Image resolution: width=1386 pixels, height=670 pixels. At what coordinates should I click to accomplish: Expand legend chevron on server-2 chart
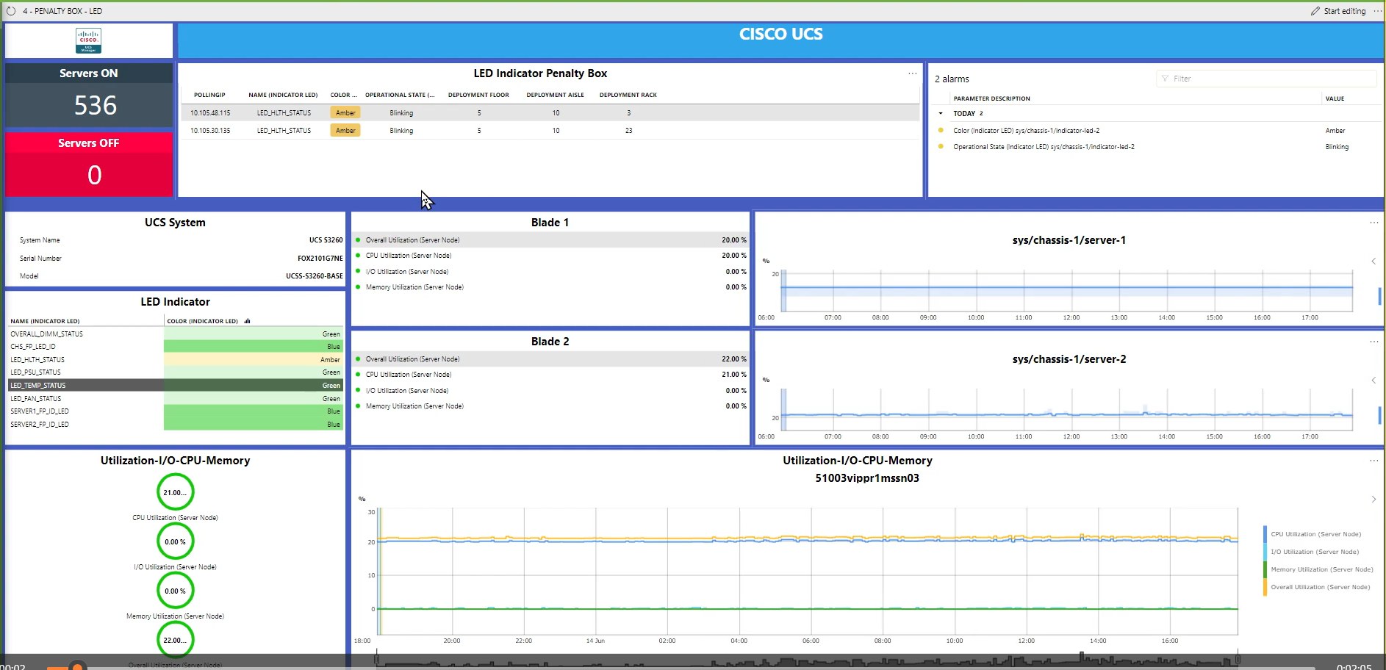click(1374, 381)
